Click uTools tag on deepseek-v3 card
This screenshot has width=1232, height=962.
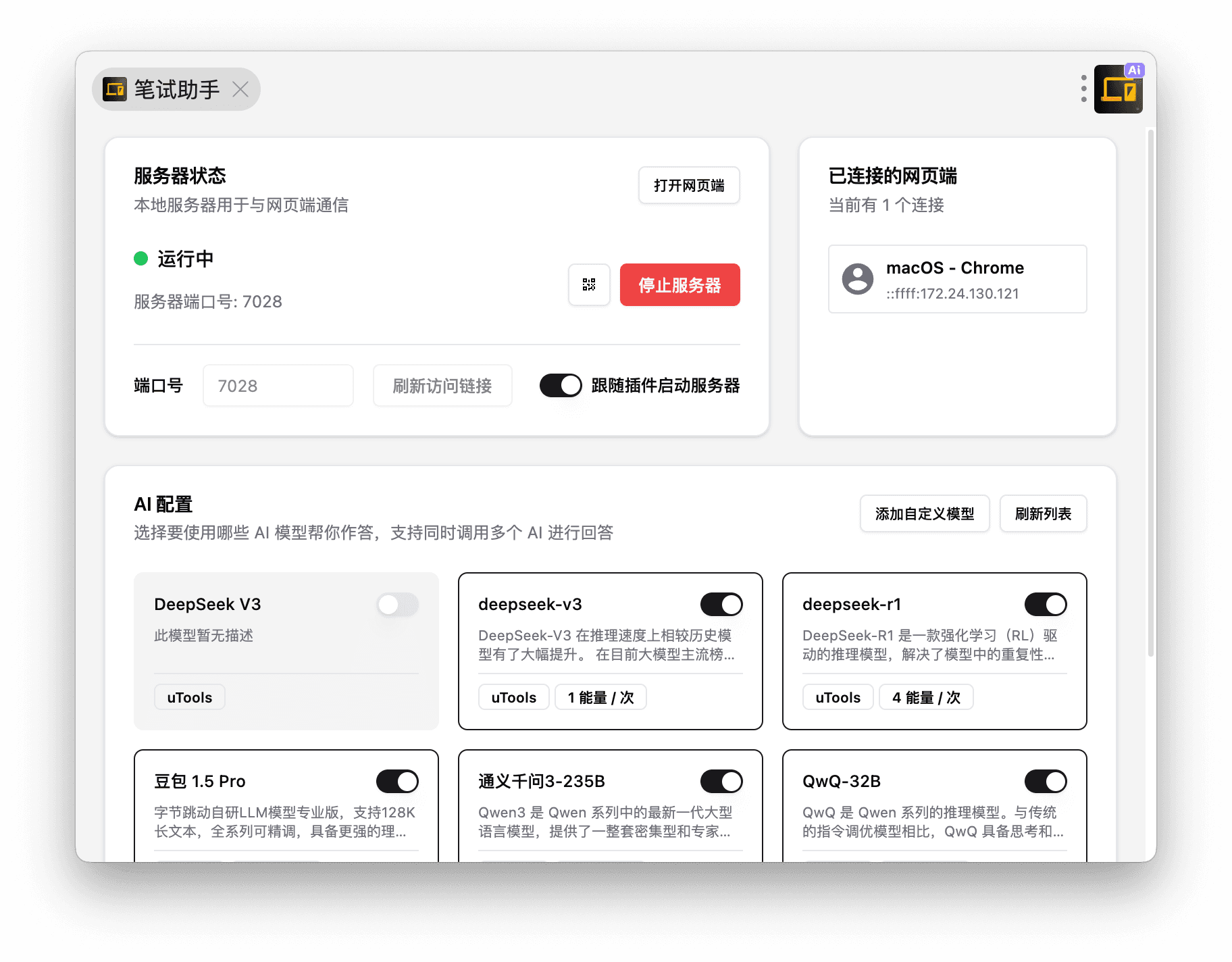[514, 697]
